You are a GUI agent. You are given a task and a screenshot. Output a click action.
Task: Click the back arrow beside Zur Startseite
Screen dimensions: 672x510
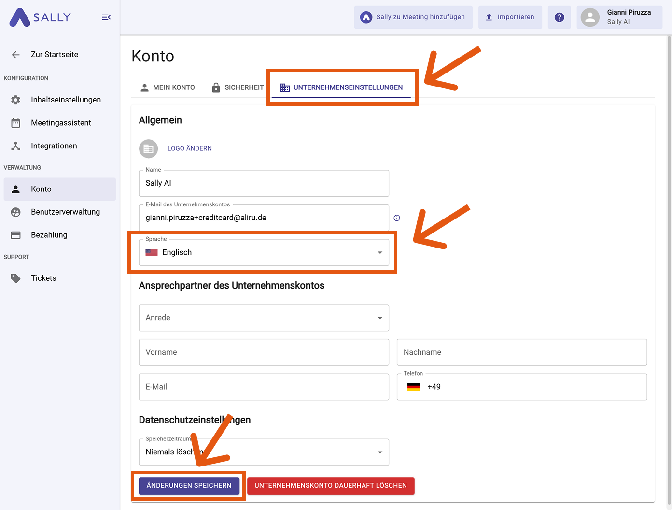(x=16, y=55)
